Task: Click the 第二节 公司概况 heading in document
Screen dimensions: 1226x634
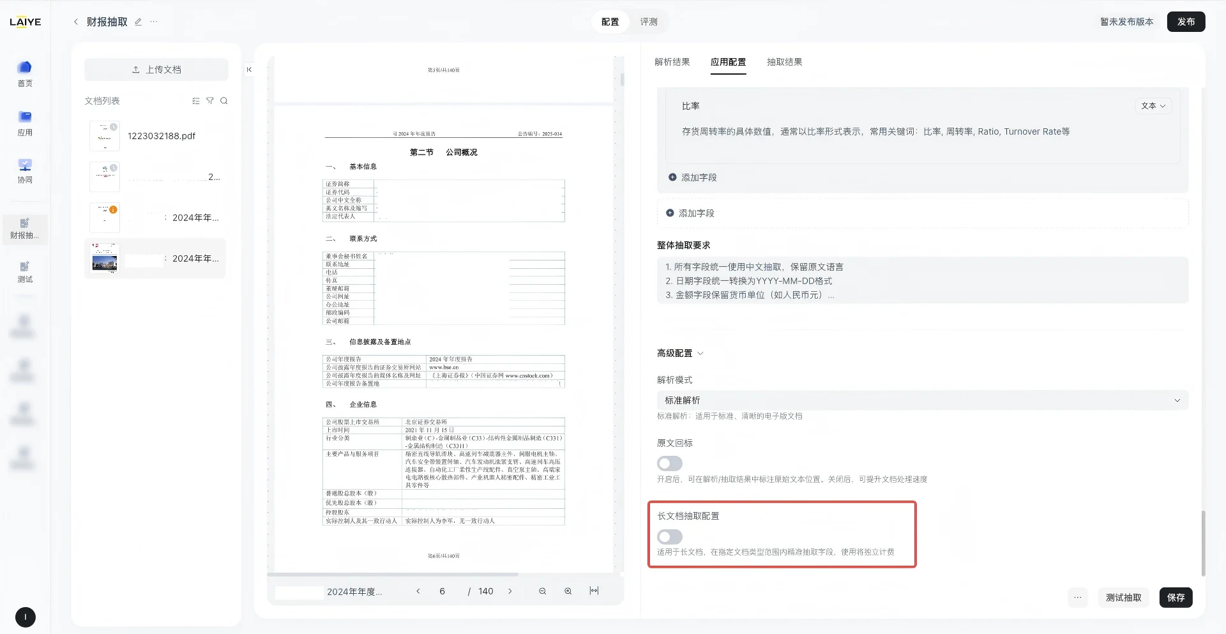Action: pyautogui.click(x=444, y=153)
